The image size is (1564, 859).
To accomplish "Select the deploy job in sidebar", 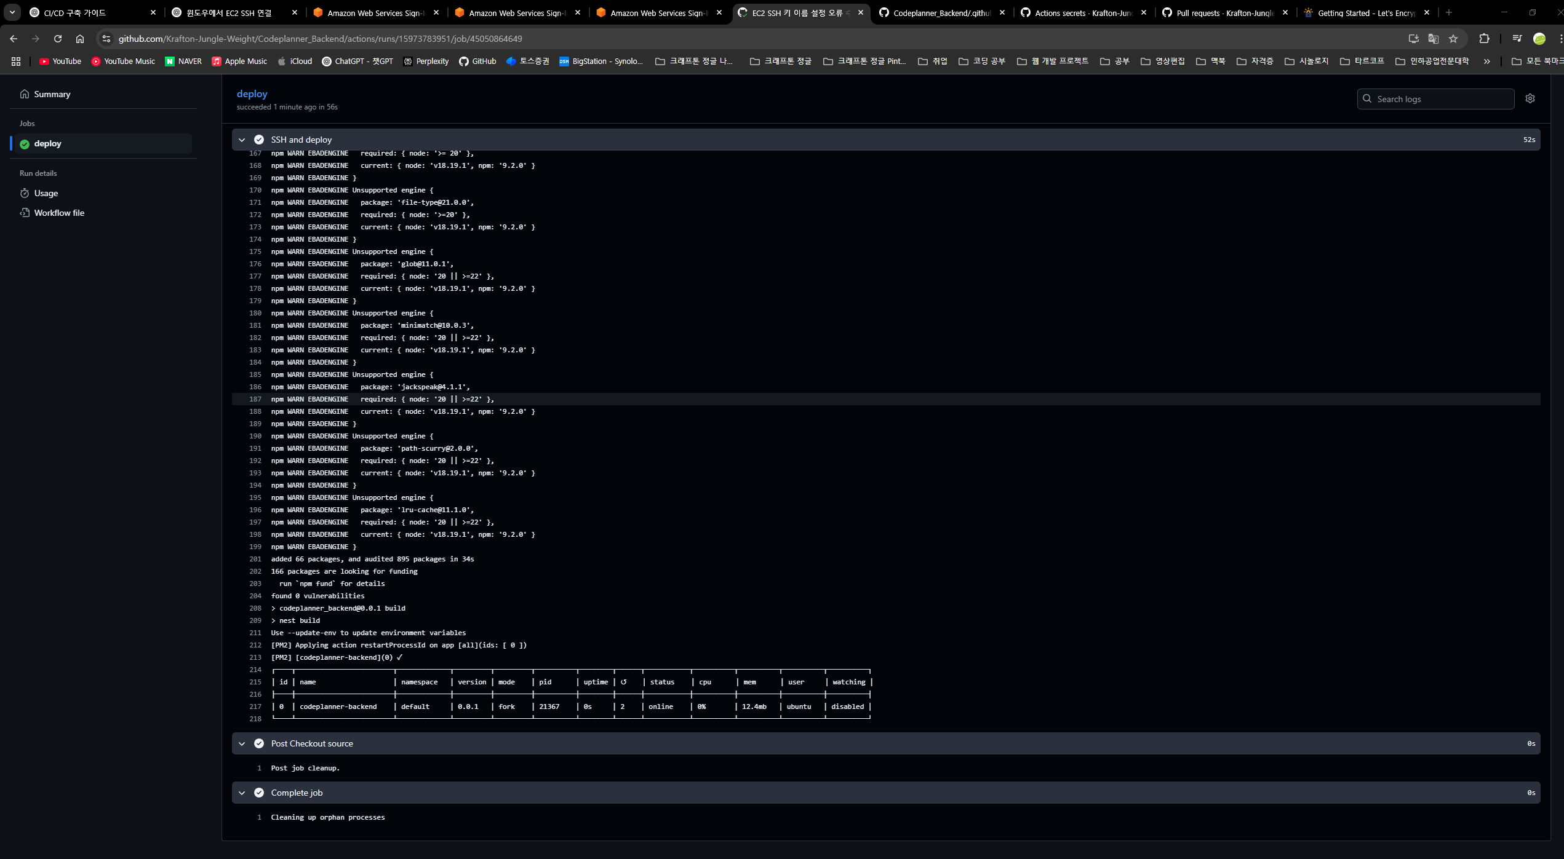I will click(x=48, y=144).
